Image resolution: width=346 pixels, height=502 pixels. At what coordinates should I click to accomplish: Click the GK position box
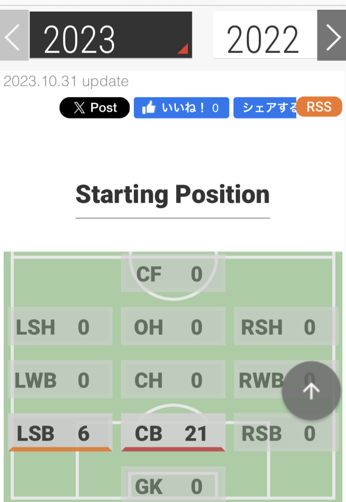coord(173,485)
